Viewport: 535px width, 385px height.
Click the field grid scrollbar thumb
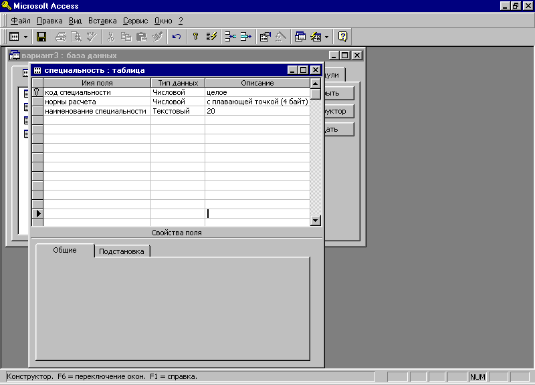pyautogui.click(x=316, y=94)
